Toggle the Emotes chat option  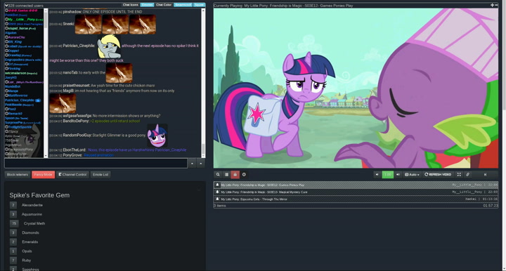[x=147, y=5]
